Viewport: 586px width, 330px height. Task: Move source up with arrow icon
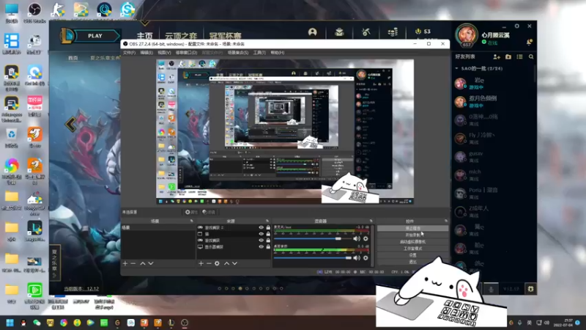coord(226,263)
